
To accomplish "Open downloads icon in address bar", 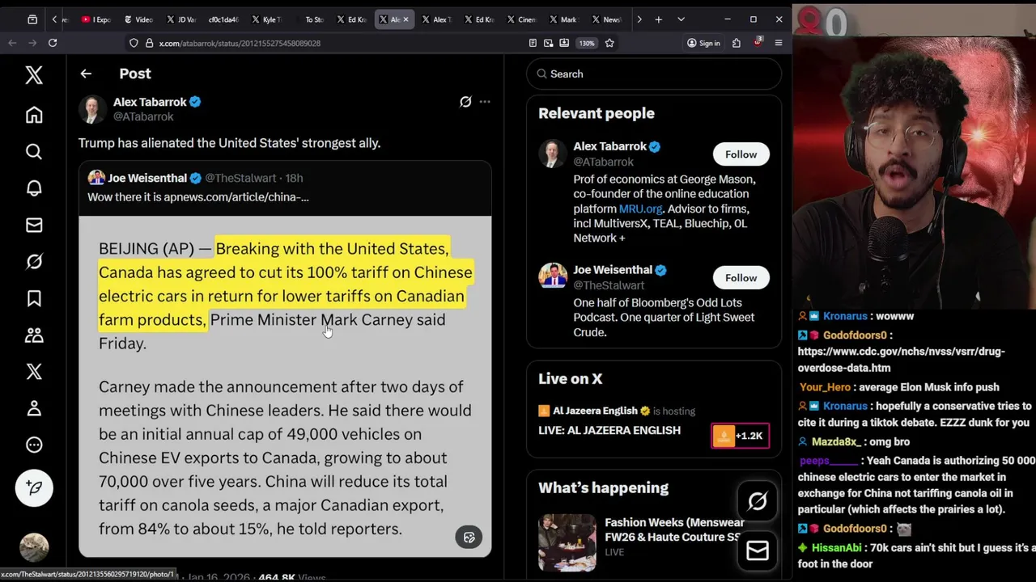I will [x=563, y=43].
